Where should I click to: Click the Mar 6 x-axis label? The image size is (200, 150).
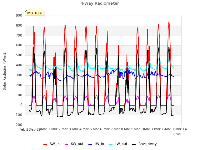(x=97, y=129)
